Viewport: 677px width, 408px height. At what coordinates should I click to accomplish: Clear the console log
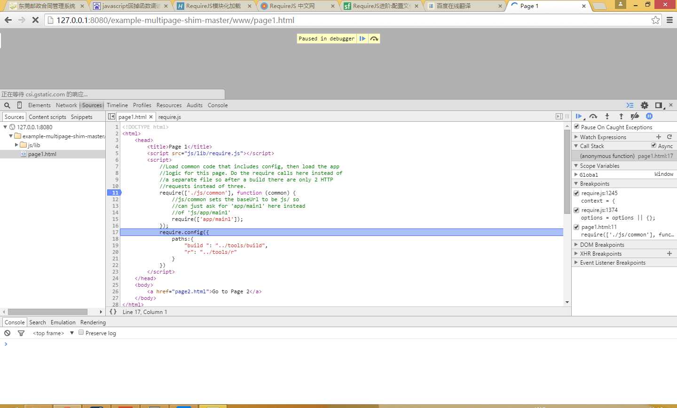(x=7, y=333)
